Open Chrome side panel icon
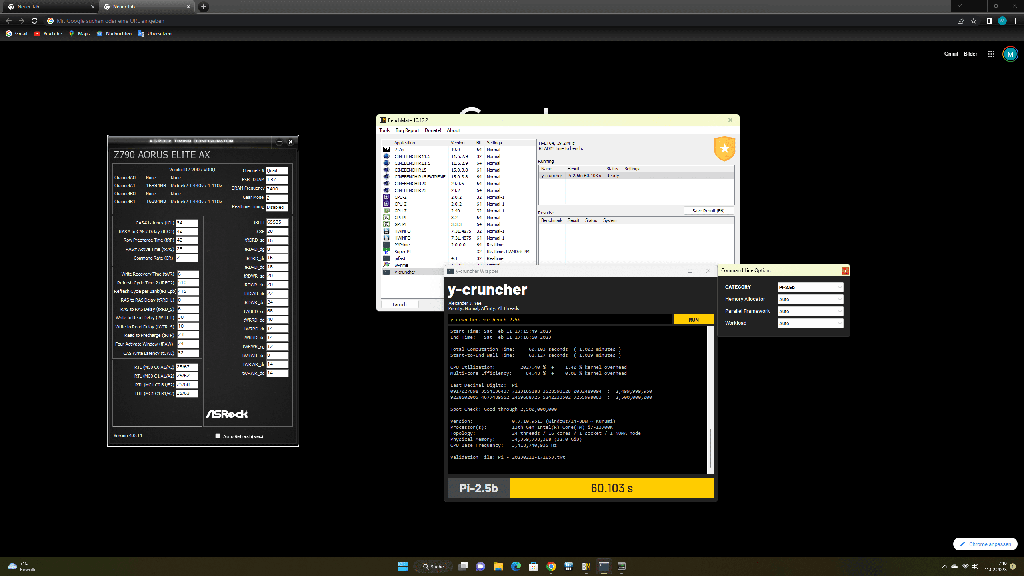Image resolution: width=1024 pixels, height=576 pixels. (x=989, y=21)
